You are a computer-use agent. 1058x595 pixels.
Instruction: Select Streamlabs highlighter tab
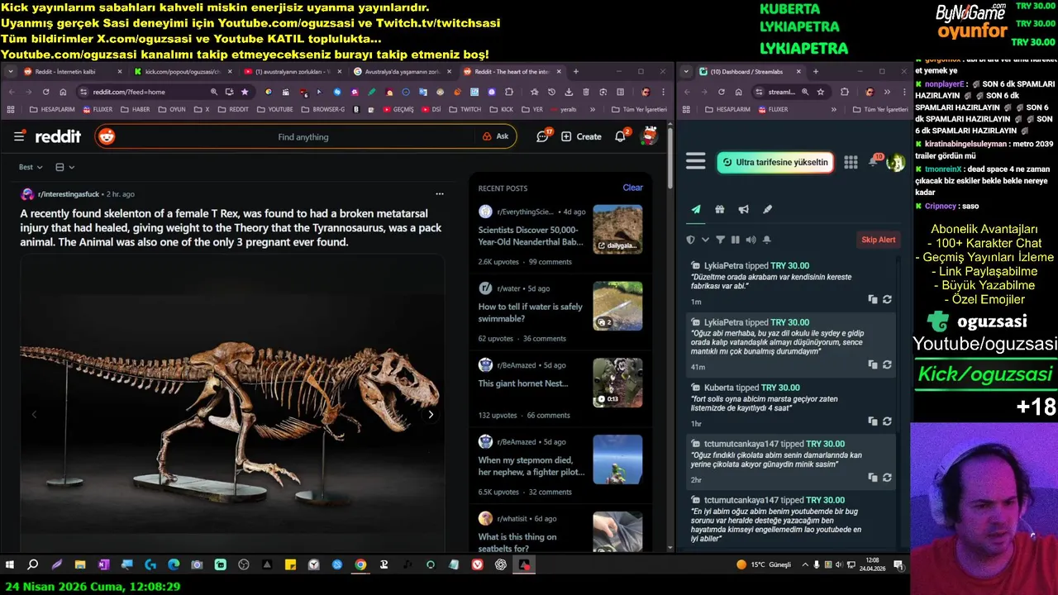767,209
